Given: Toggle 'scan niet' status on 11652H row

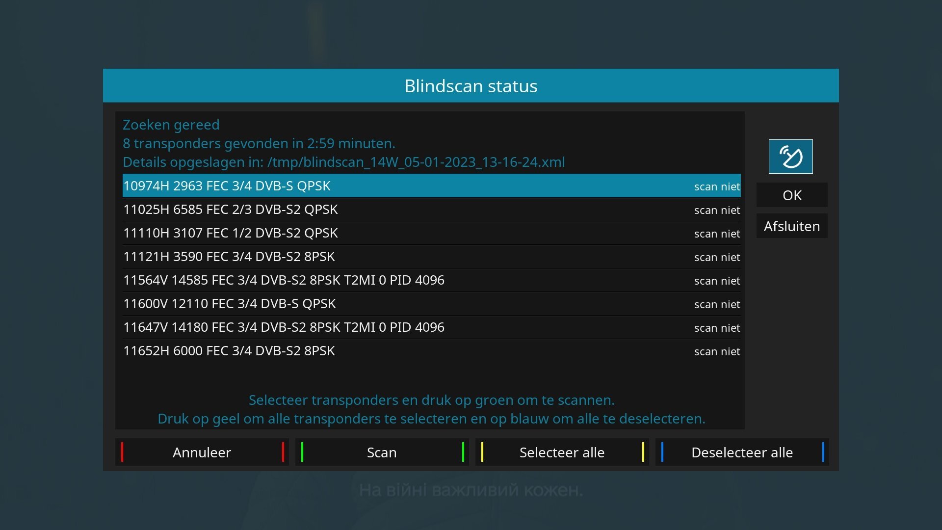Looking at the screenshot, I should point(717,351).
